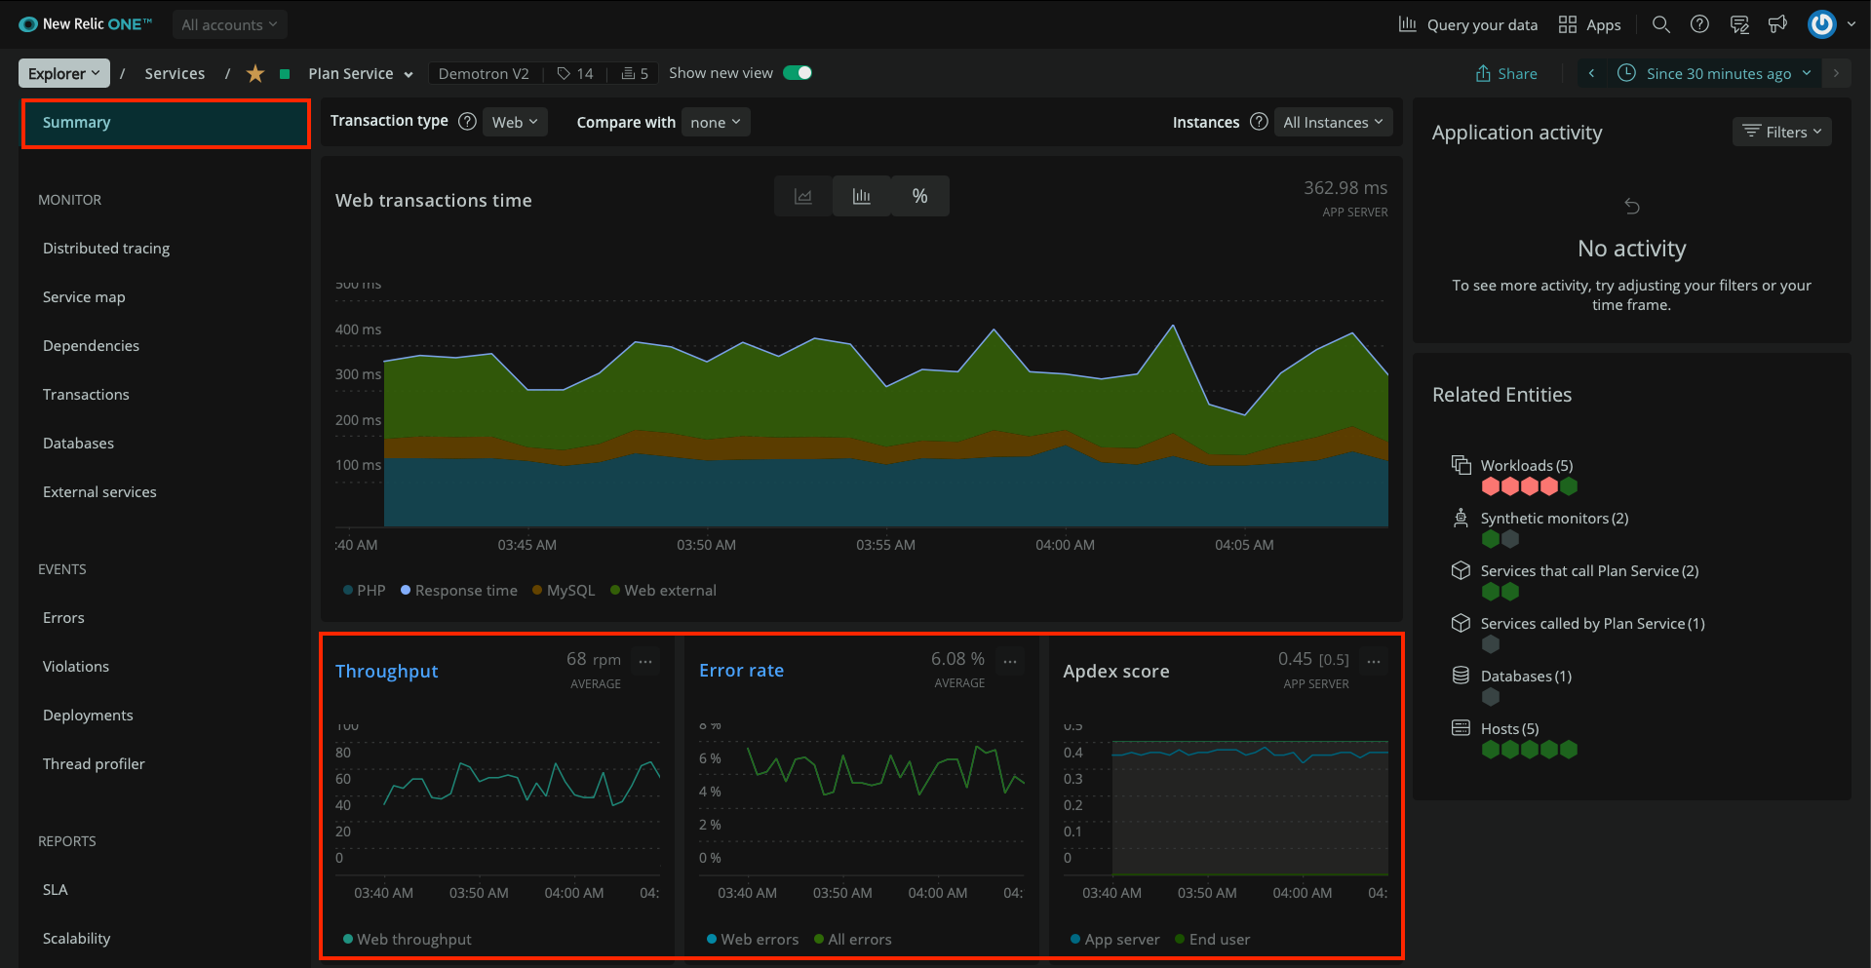The height and width of the screenshot is (968, 1871).
Task: Open Databases in the sidebar
Action: click(78, 443)
